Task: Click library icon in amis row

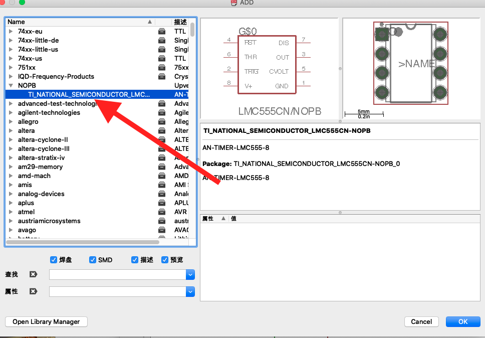Action: 161,185
